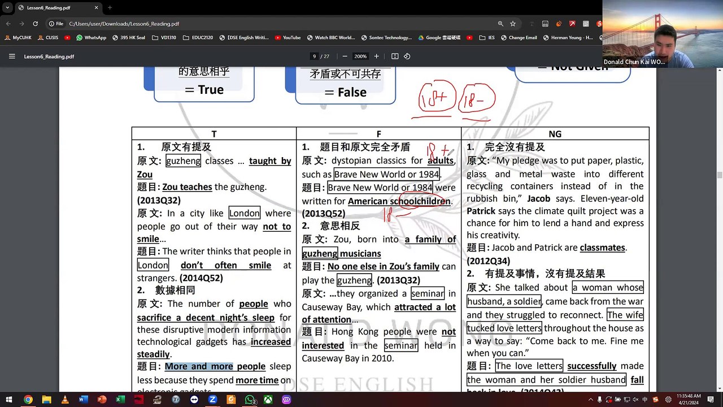Open the settings gear tray icon
The height and width of the screenshot is (407, 723).
pyautogui.click(x=669, y=400)
